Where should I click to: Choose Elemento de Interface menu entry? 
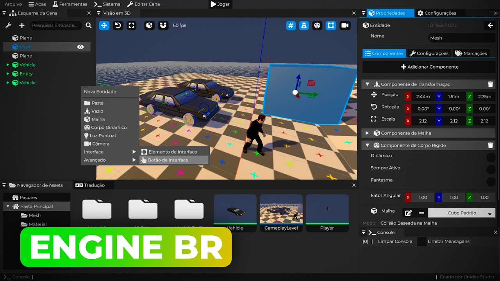pyautogui.click(x=174, y=152)
